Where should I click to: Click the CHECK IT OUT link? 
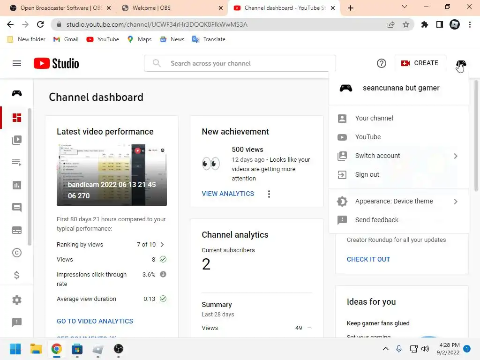(368, 259)
